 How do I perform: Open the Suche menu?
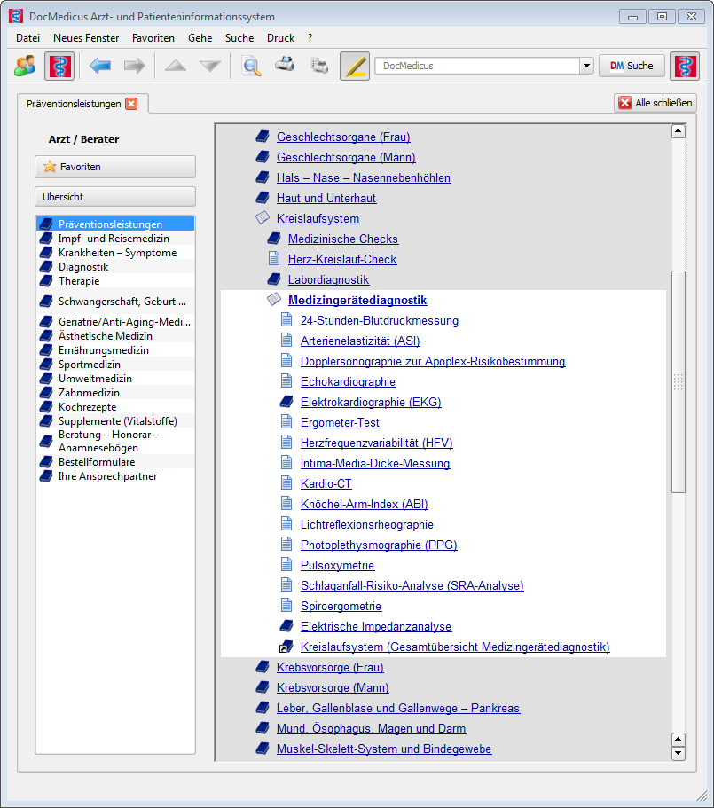point(239,38)
